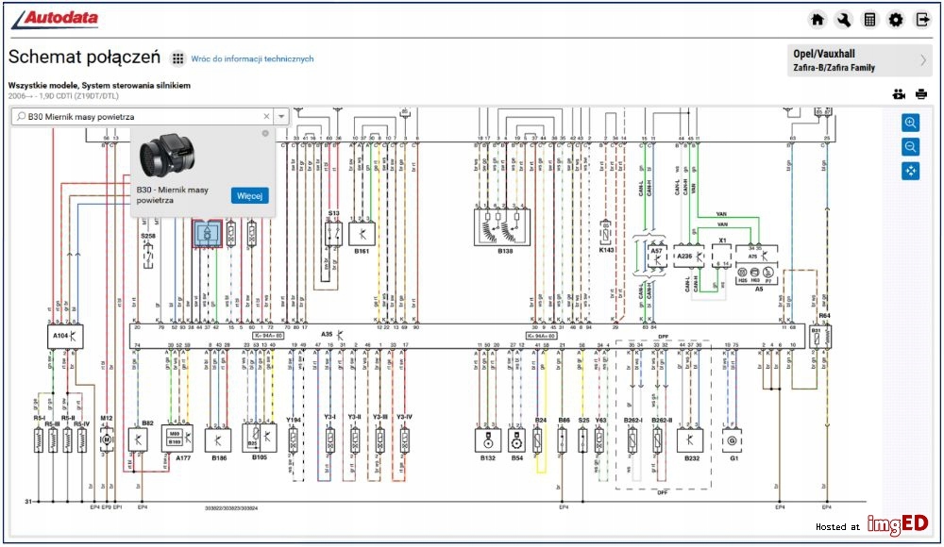Click the binoculars icon above diagram
The height and width of the screenshot is (547, 944).
tap(899, 94)
